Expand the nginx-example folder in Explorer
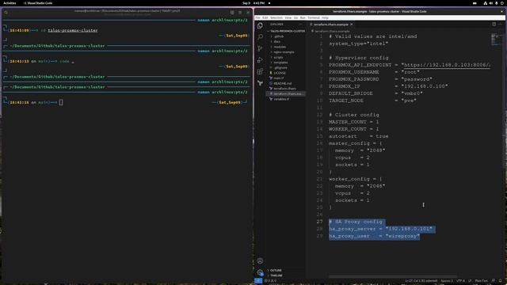This screenshot has width=507, height=285. 286,52
